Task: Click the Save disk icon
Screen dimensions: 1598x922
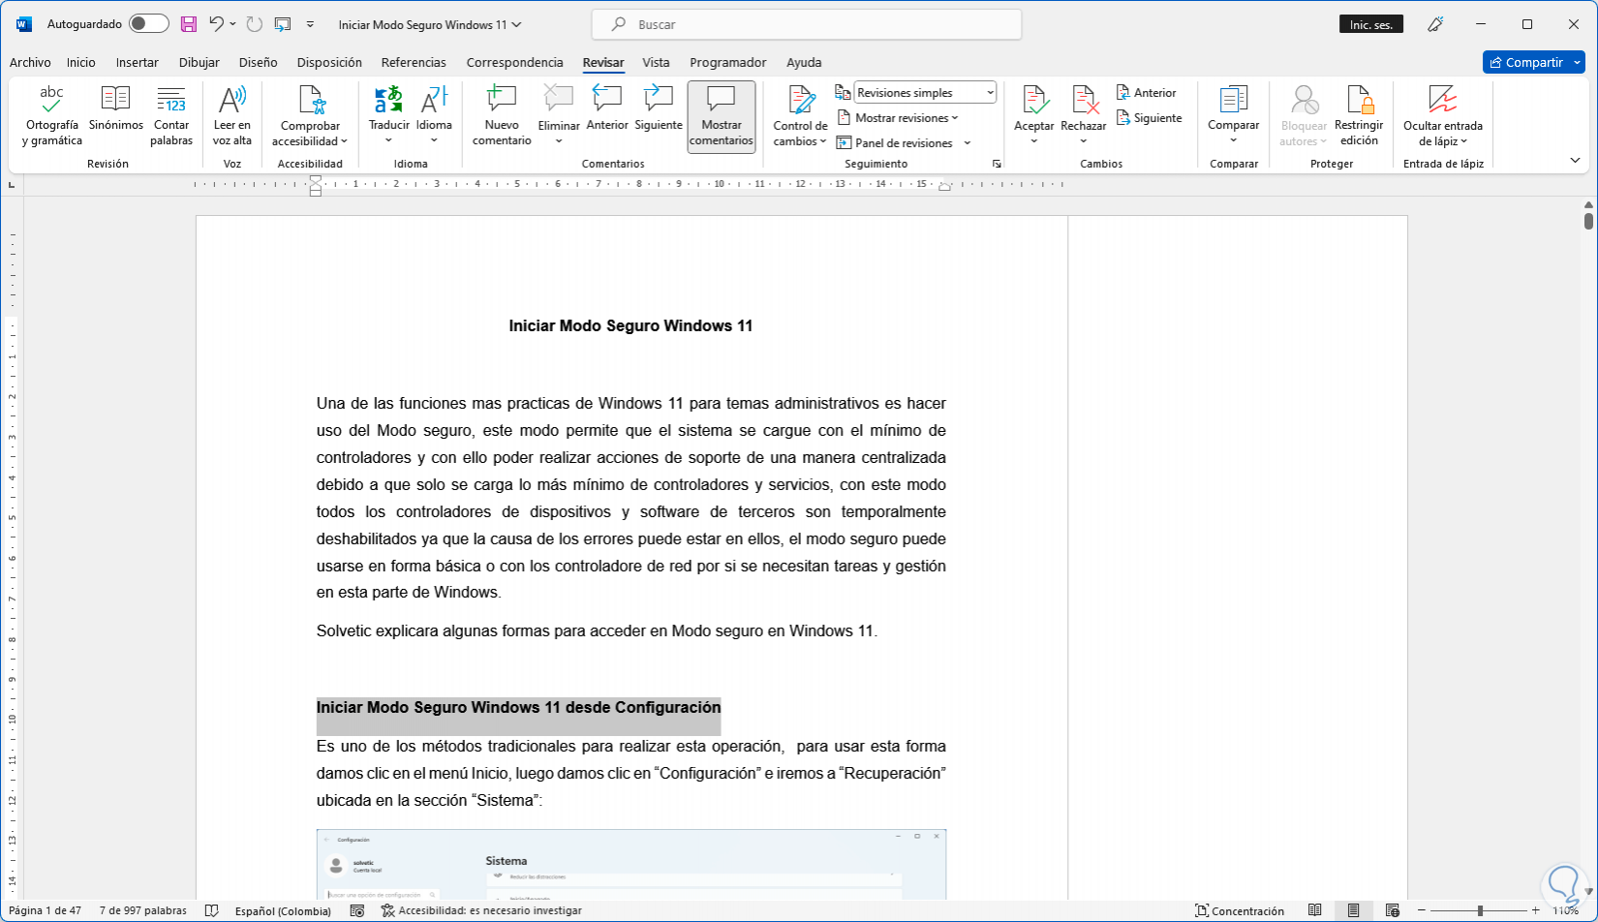Action: coord(189,24)
